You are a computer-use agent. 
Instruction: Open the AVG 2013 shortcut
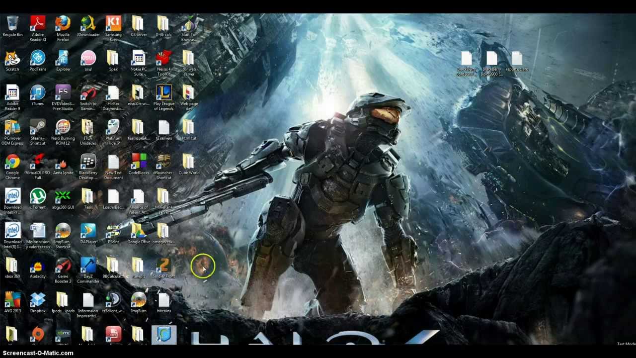(x=12, y=303)
